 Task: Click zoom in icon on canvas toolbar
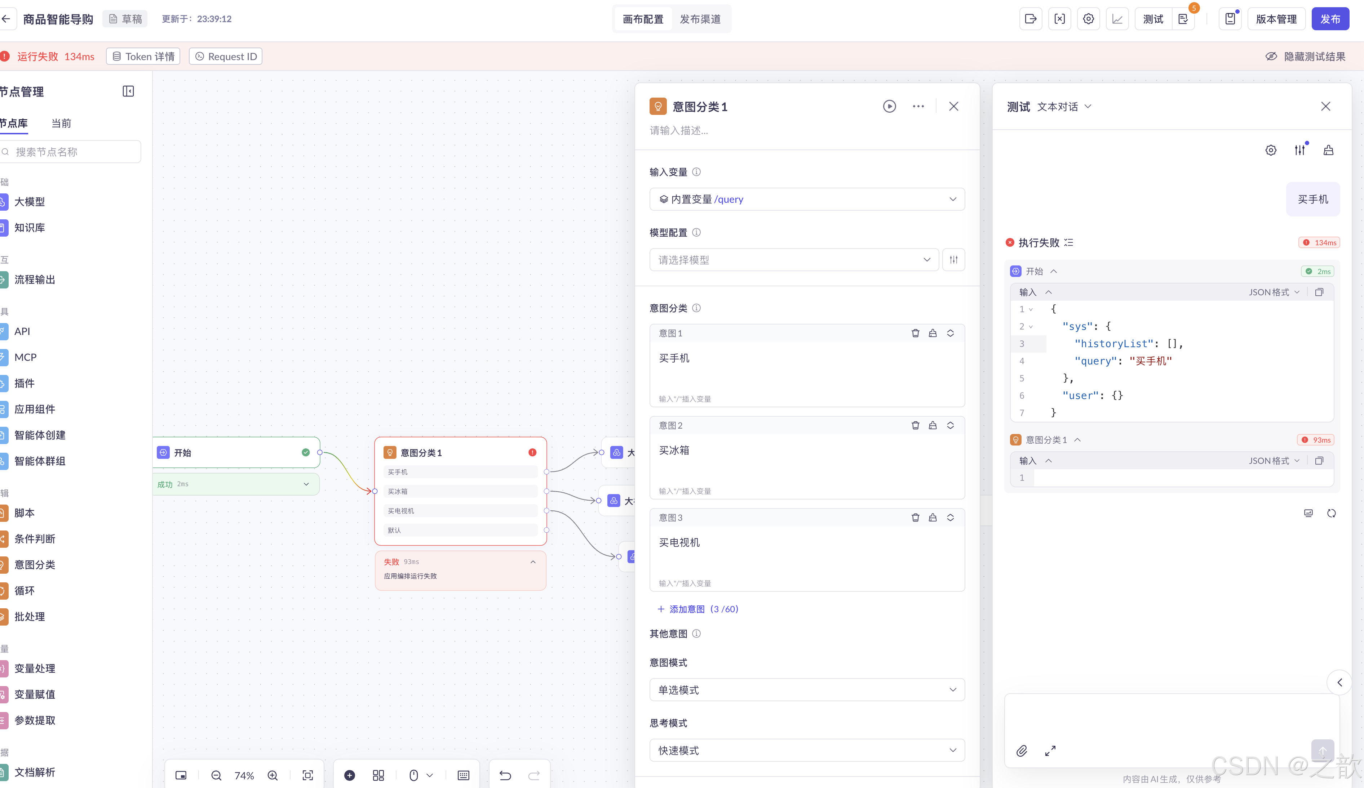273,775
